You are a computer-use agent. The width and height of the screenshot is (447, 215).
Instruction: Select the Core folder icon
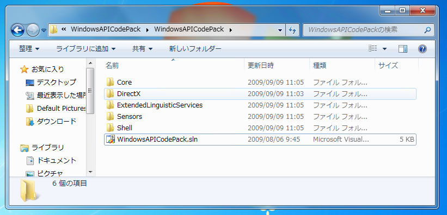coord(110,82)
